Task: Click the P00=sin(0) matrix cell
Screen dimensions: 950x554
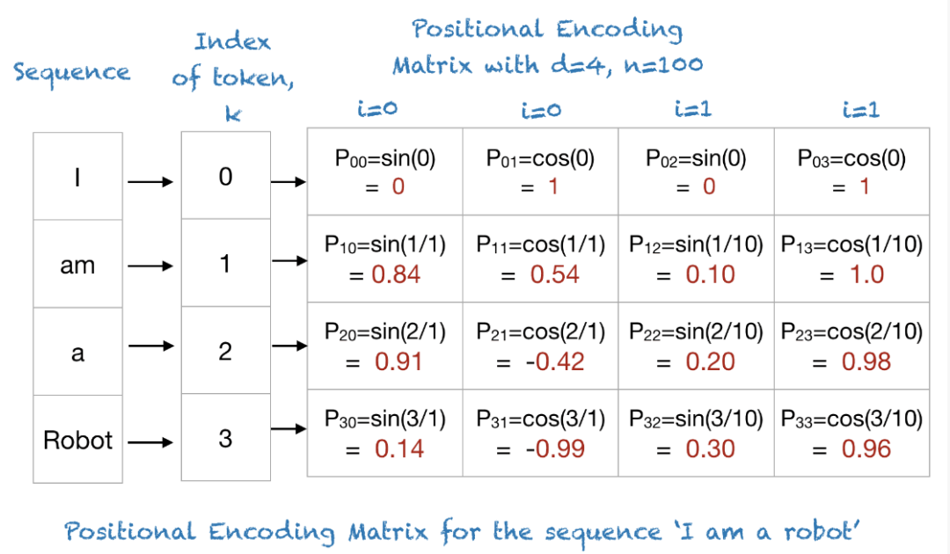Action: 385,171
